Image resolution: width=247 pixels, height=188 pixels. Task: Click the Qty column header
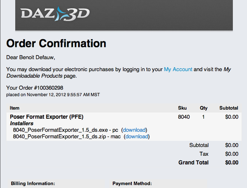pos(204,108)
